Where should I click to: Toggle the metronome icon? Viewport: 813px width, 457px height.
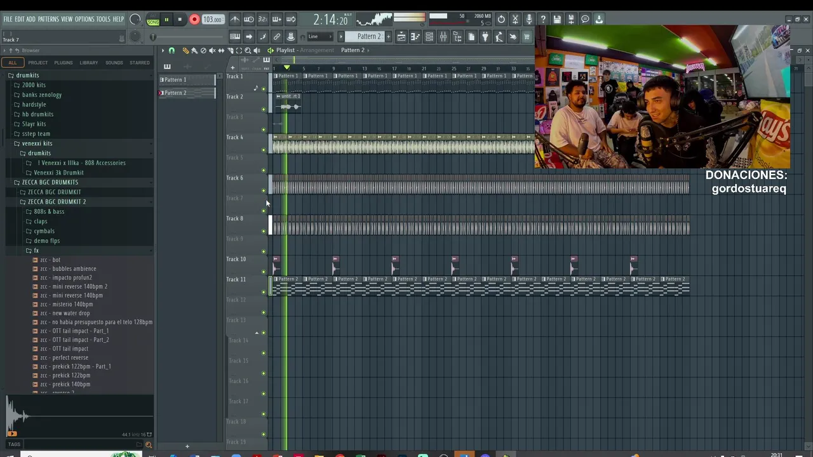(x=235, y=20)
